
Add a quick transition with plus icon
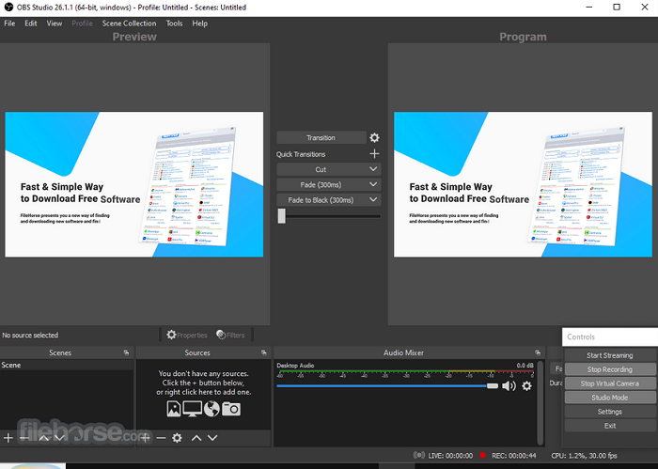click(x=374, y=154)
